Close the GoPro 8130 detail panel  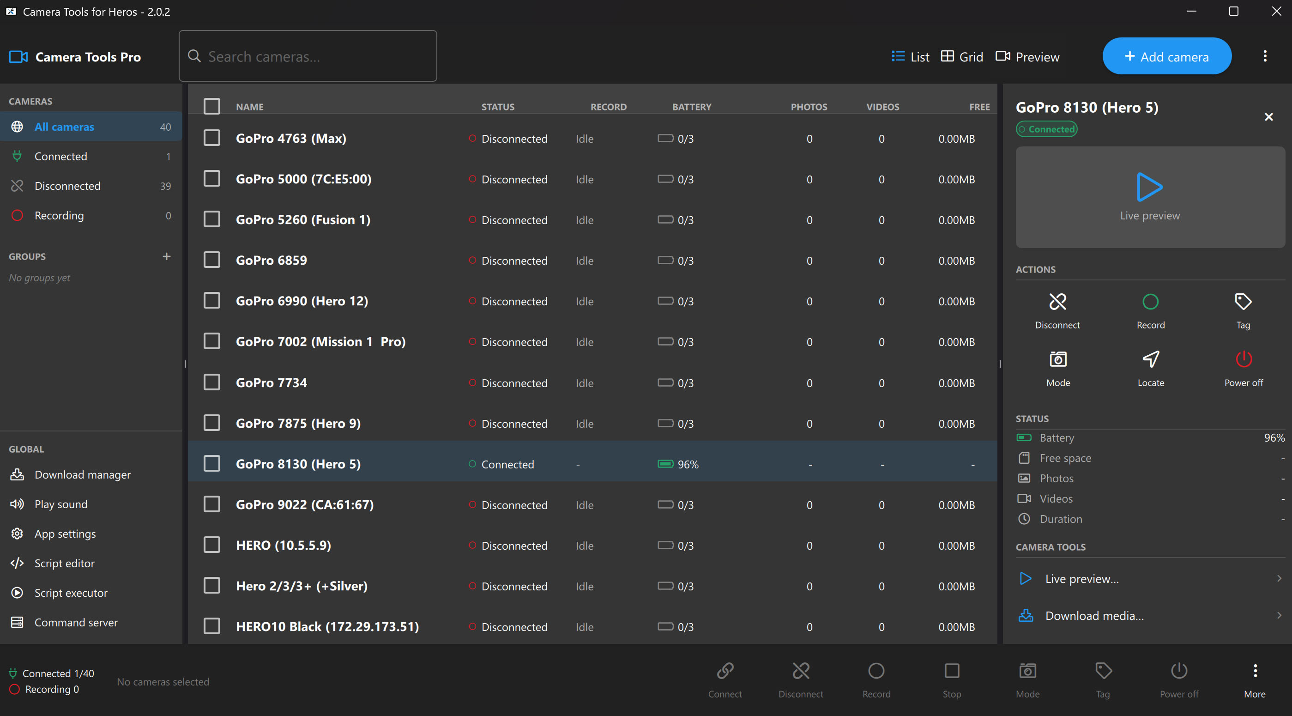pos(1268,117)
